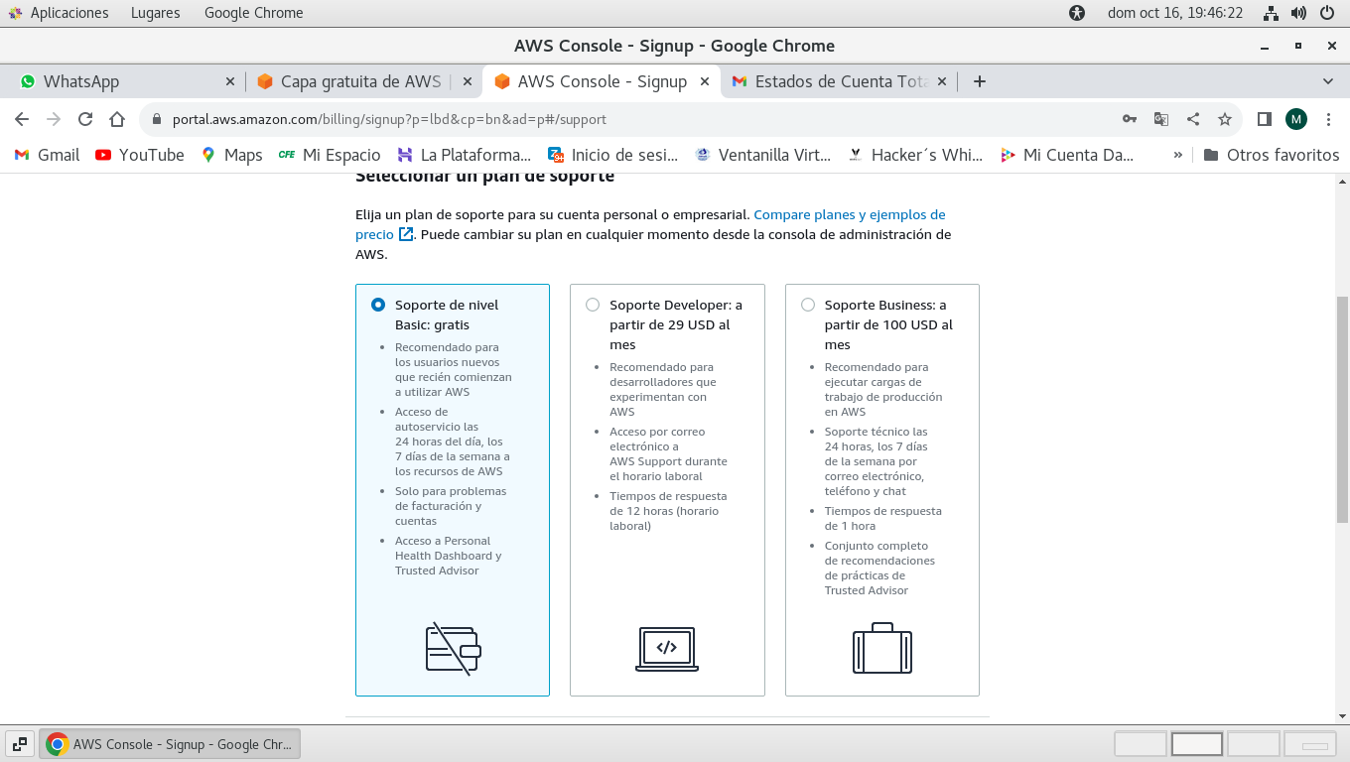This screenshot has height=762, width=1350.
Task: Open the Otros favoritos folder
Action: tap(1271, 155)
